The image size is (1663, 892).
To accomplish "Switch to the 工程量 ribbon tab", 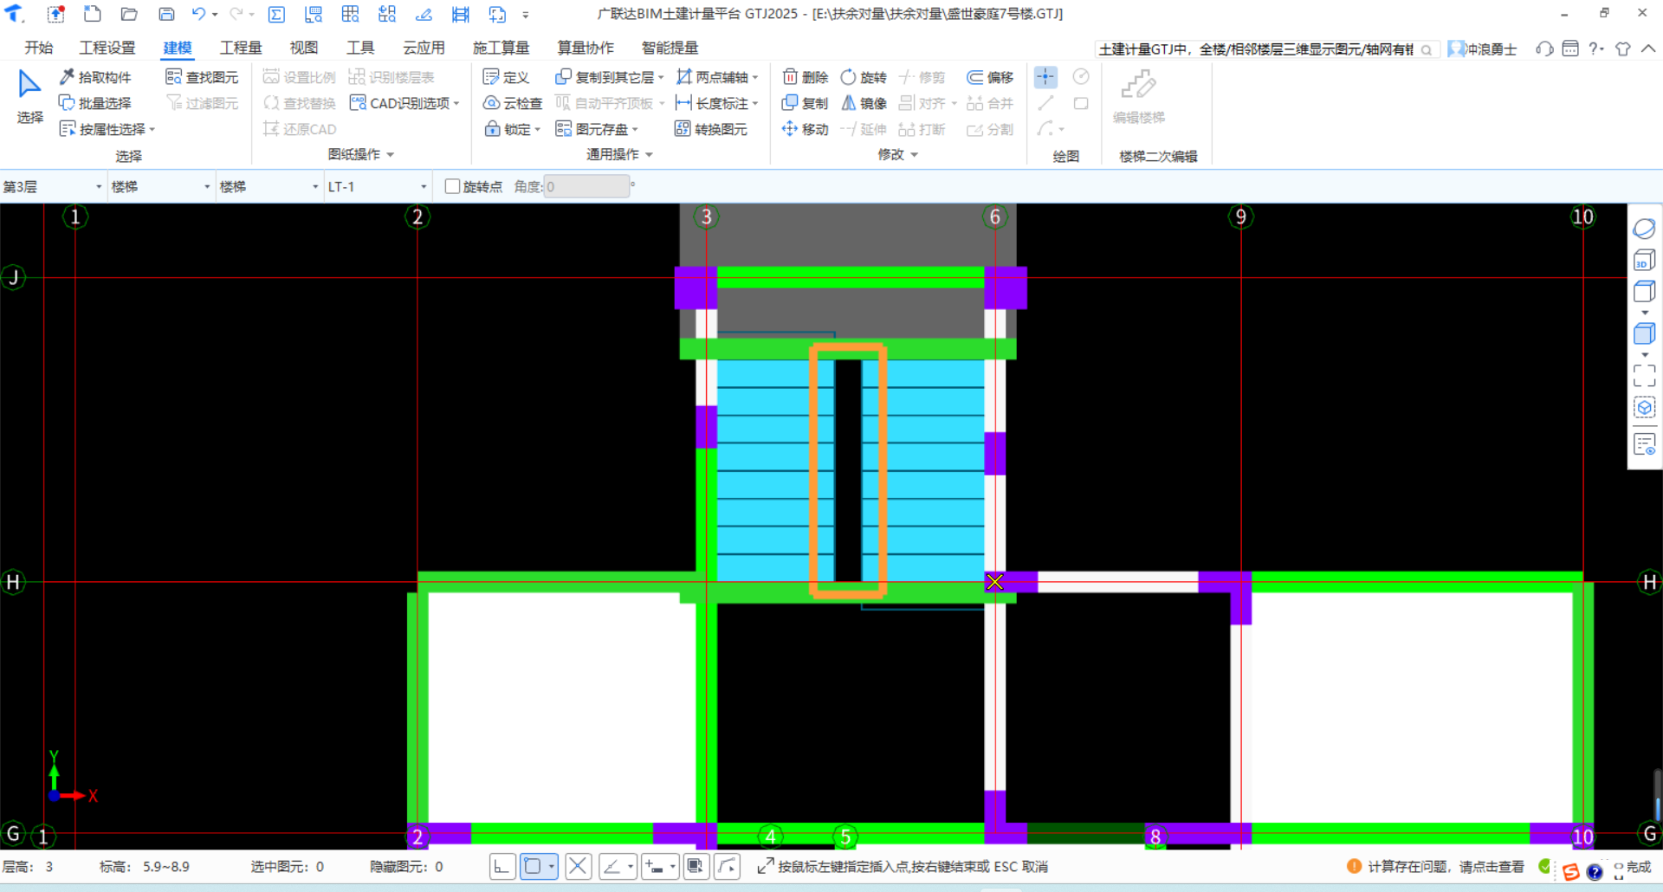I will pyautogui.click(x=241, y=48).
